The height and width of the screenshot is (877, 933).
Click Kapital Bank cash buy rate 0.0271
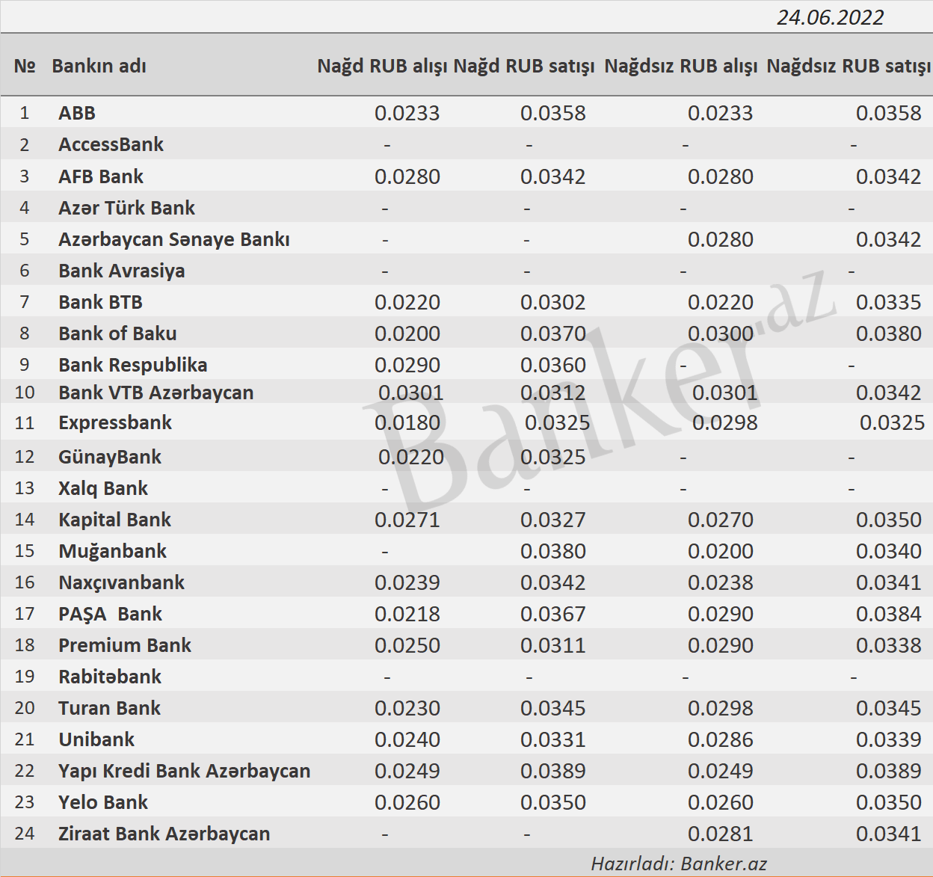[x=407, y=520]
